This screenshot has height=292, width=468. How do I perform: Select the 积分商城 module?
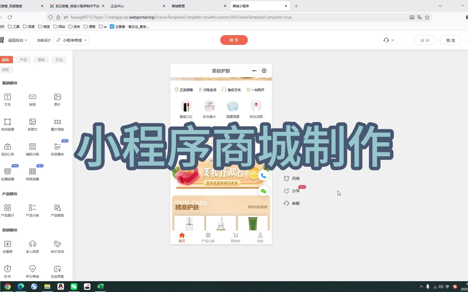pos(32,271)
